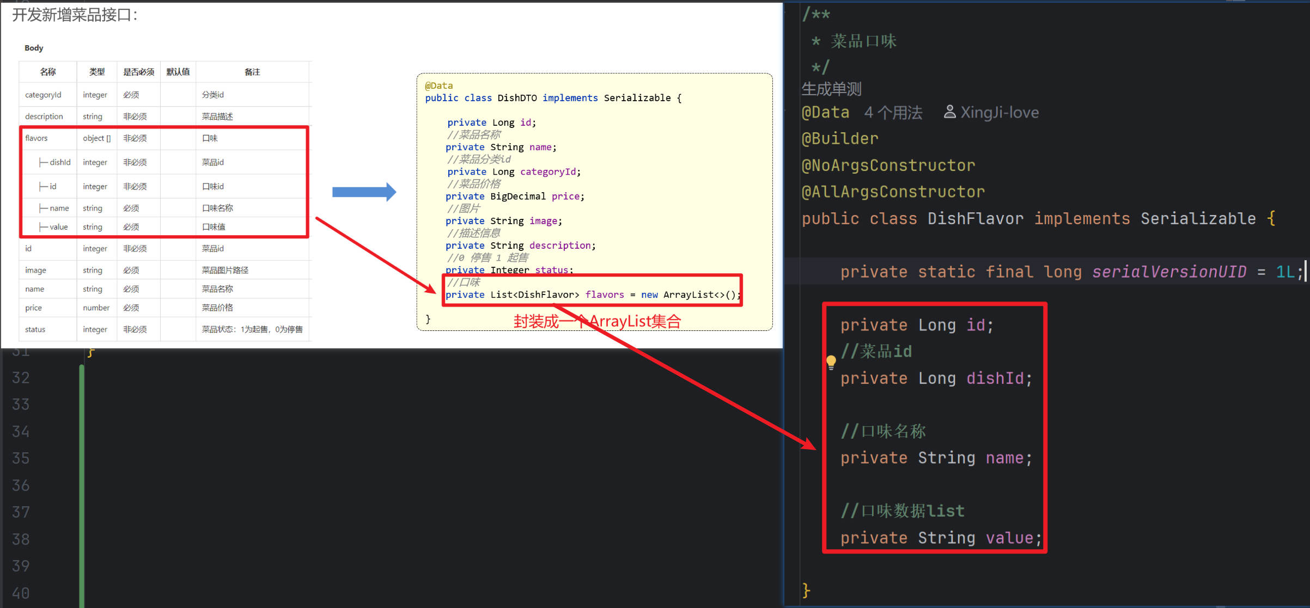
Task: Click the number type cell
Action: [96, 308]
